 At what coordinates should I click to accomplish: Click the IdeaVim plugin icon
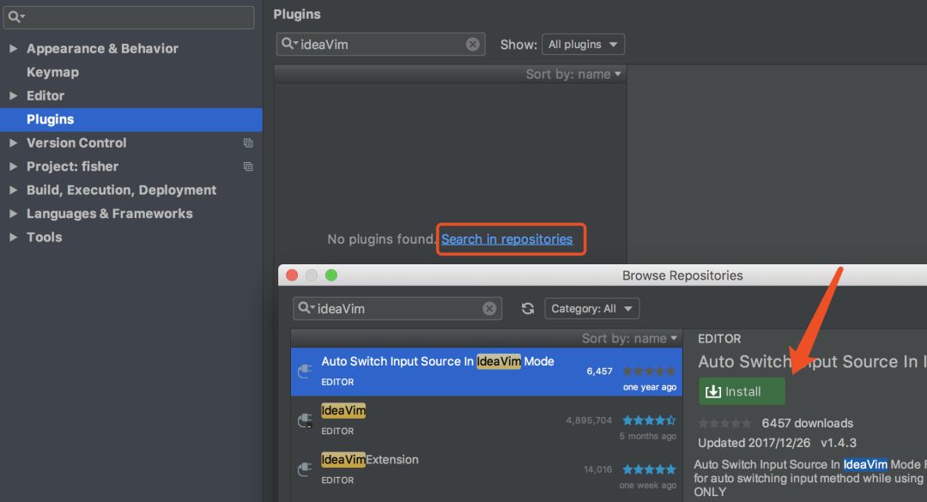tap(305, 420)
